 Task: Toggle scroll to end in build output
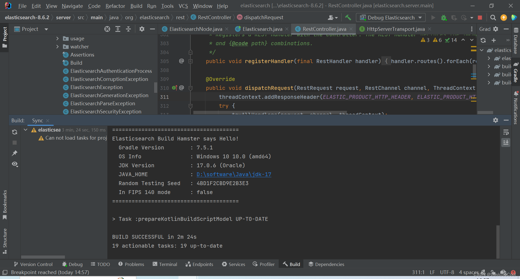point(506,142)
